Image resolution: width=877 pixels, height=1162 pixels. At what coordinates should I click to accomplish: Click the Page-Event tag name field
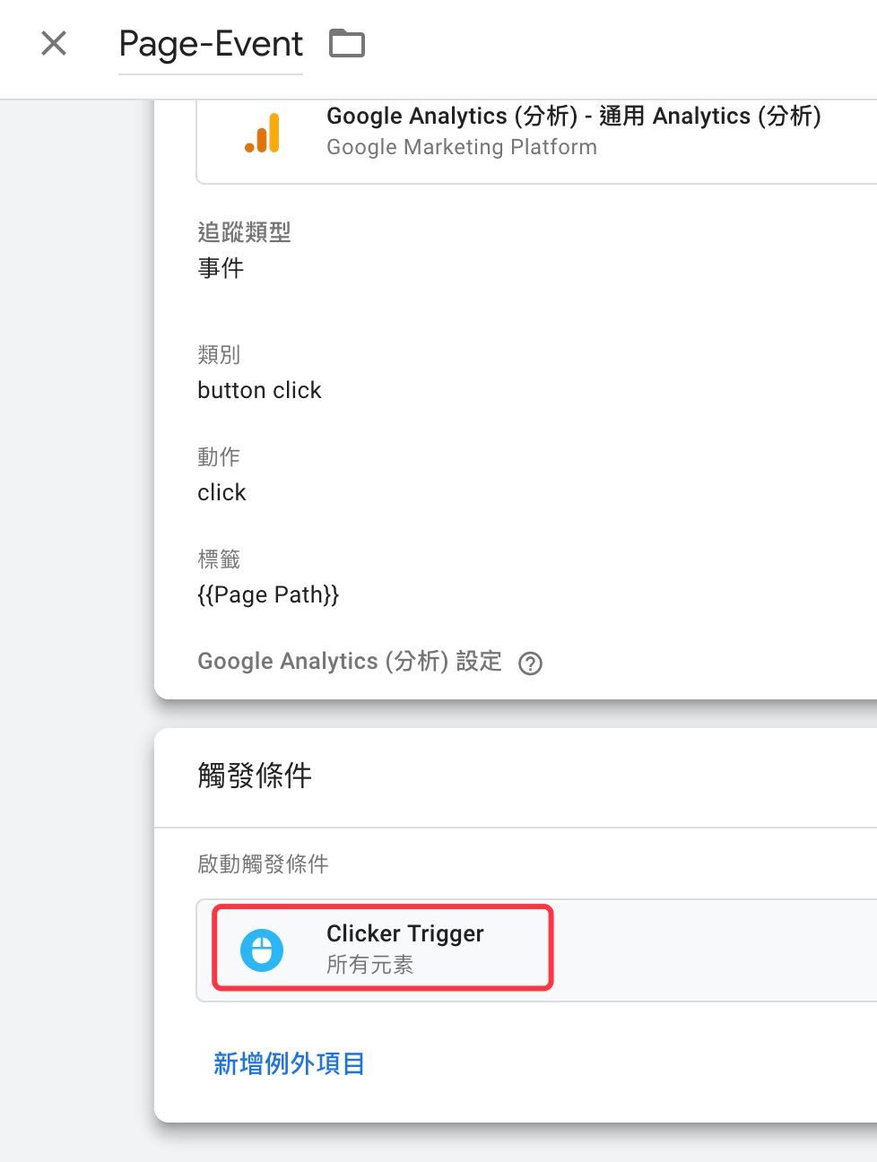[x=211, y=44]
